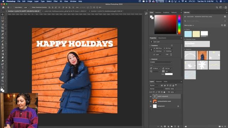Click the text color swatch in Character

pos(169,74)
